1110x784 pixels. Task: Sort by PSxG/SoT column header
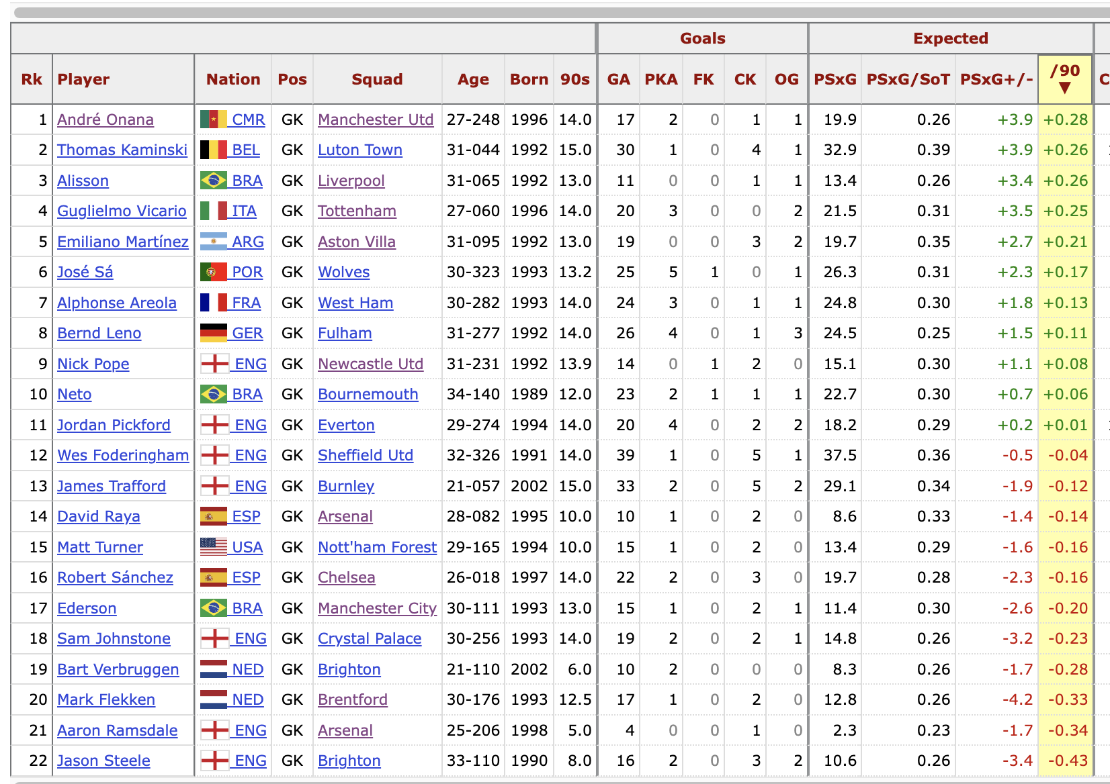908,79
